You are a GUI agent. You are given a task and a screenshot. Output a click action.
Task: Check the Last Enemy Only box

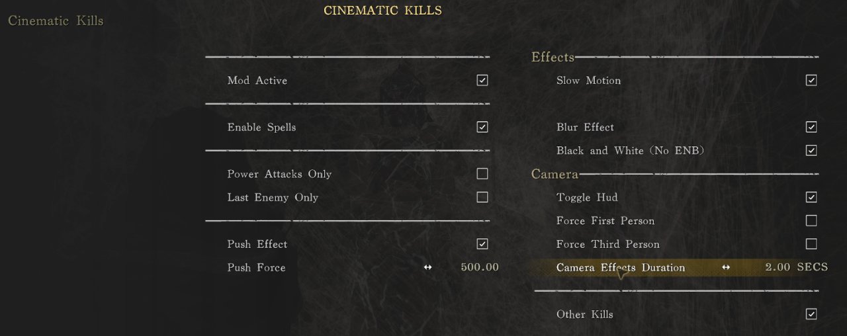(482, 197)
